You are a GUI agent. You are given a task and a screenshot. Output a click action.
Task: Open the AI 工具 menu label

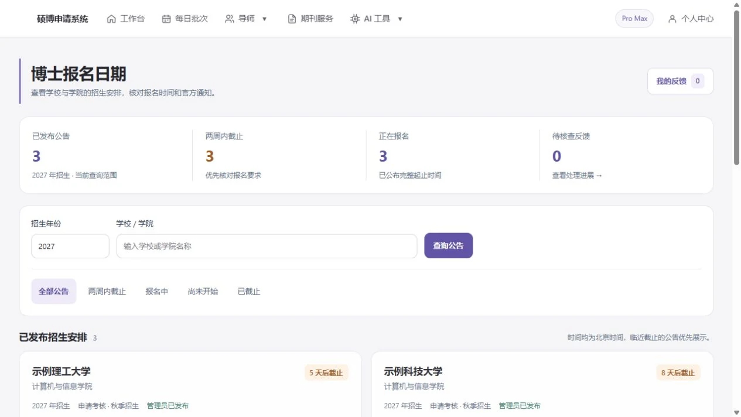click(377, 19)
